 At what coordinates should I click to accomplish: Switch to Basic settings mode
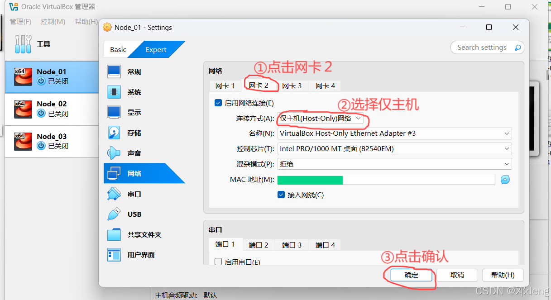click(118, 50)
